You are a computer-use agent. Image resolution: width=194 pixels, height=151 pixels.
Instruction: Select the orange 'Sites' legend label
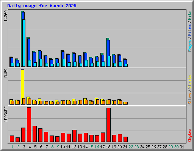coord(189,99)
